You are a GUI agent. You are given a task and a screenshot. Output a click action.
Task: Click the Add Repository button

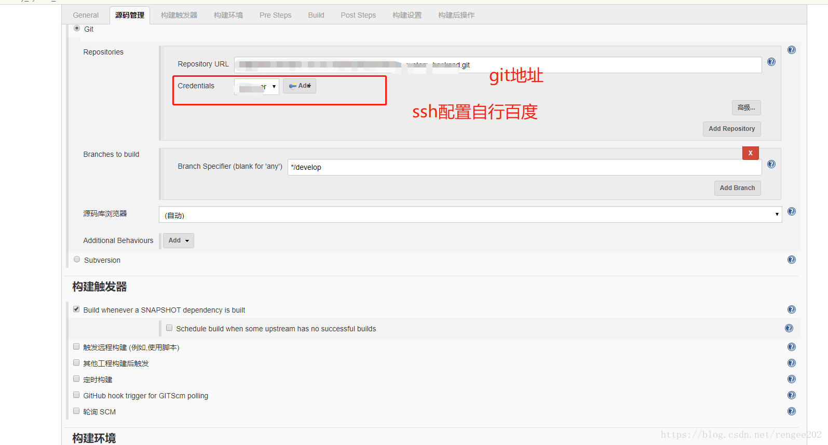coord(732,129)
